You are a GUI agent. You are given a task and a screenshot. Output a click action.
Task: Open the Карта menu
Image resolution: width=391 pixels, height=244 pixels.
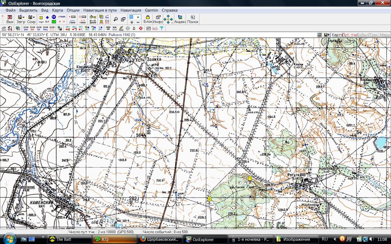(x=57, y=10)
